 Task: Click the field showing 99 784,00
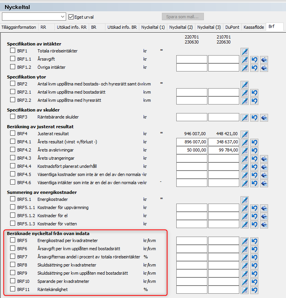tap(224, 150)
